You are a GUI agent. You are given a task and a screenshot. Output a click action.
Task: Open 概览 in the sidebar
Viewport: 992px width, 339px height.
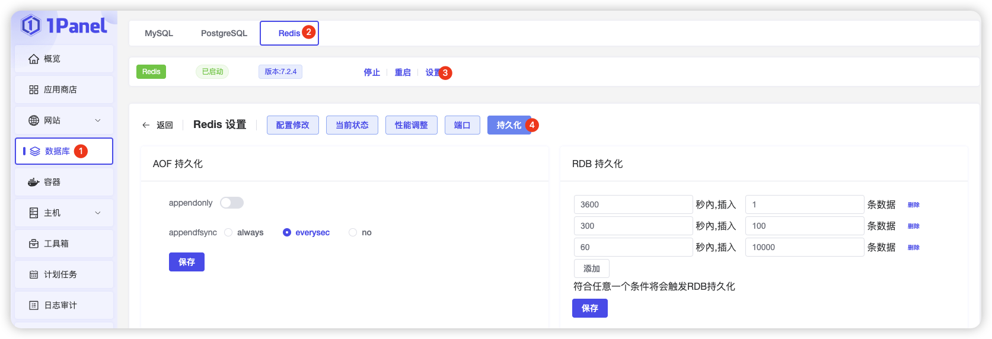[64, 59]
